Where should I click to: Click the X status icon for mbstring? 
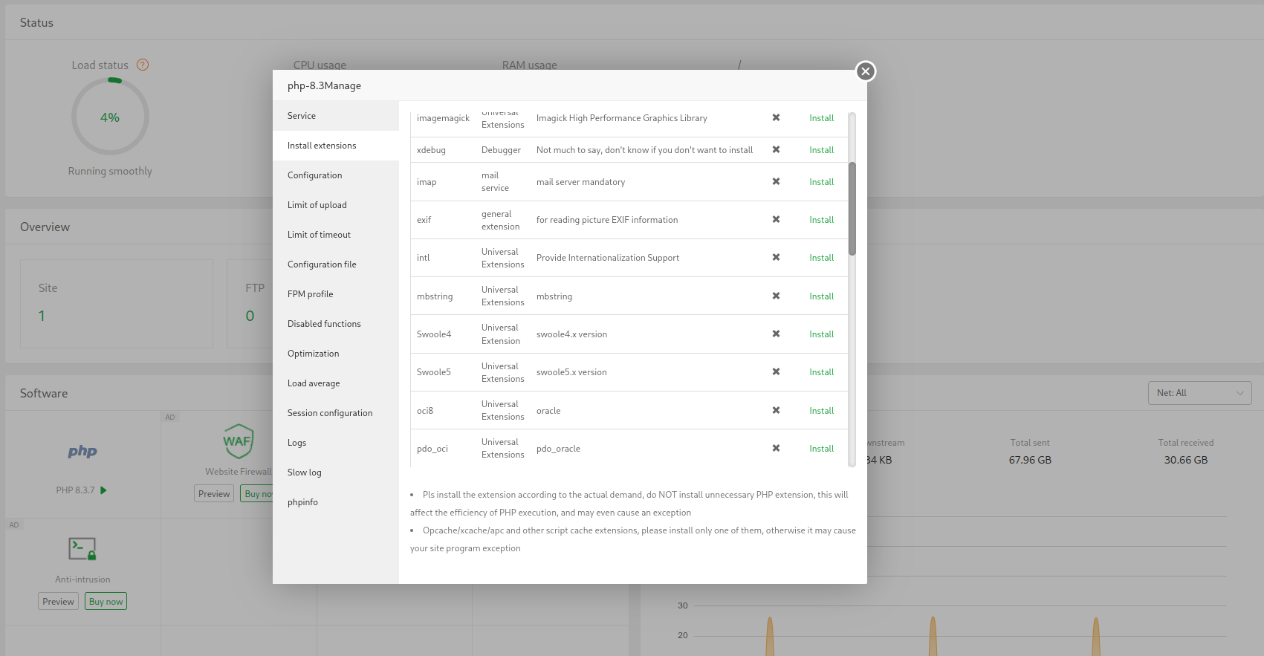[x=776, y=296]
